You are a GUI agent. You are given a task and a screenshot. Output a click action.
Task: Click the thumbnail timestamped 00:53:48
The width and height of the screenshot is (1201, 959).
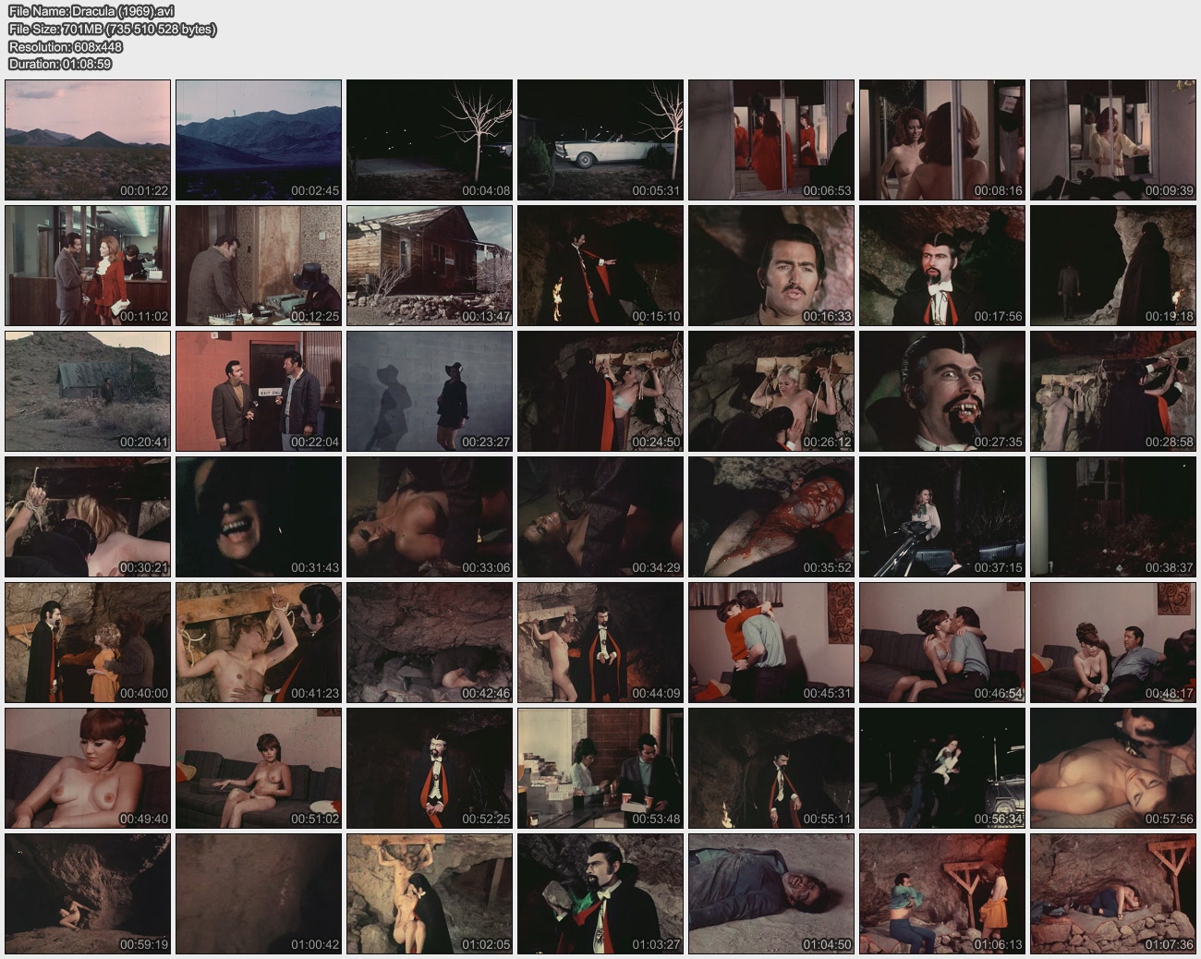(x=600, y=768)
